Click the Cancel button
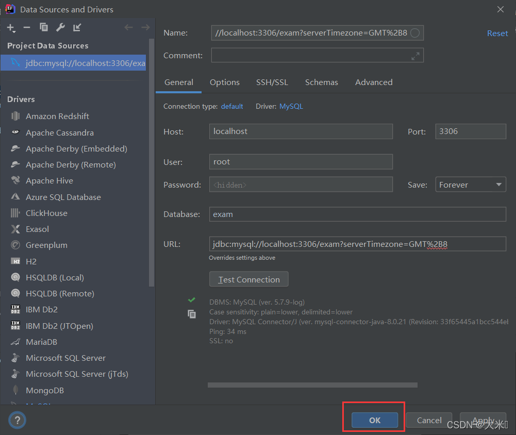 point(429,420)
